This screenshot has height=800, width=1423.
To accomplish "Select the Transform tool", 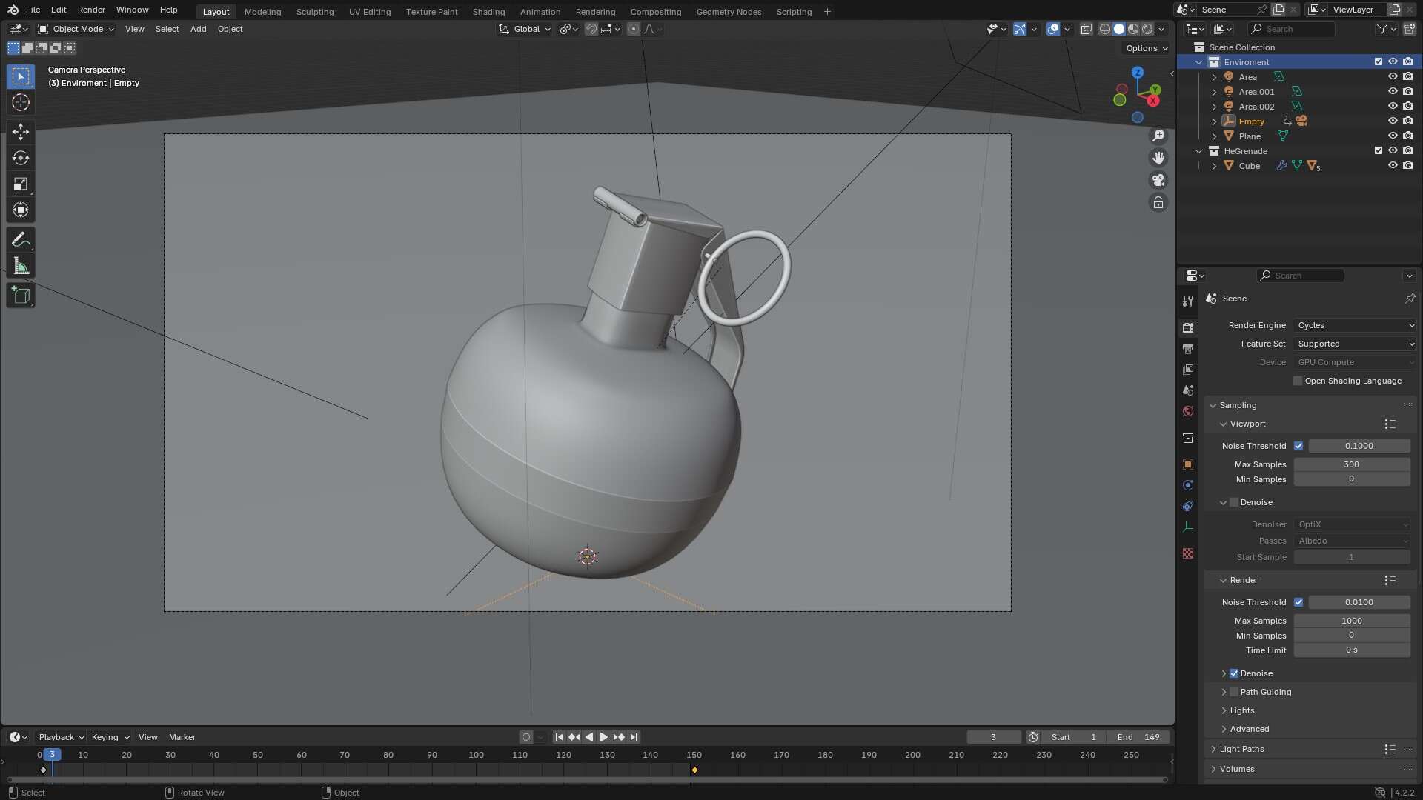I will click(21, 210).
